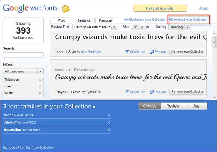Click the Inder preview sentence
Image resolution: width=217 pixels, height=152 pixels.
[x=131, y=37]
